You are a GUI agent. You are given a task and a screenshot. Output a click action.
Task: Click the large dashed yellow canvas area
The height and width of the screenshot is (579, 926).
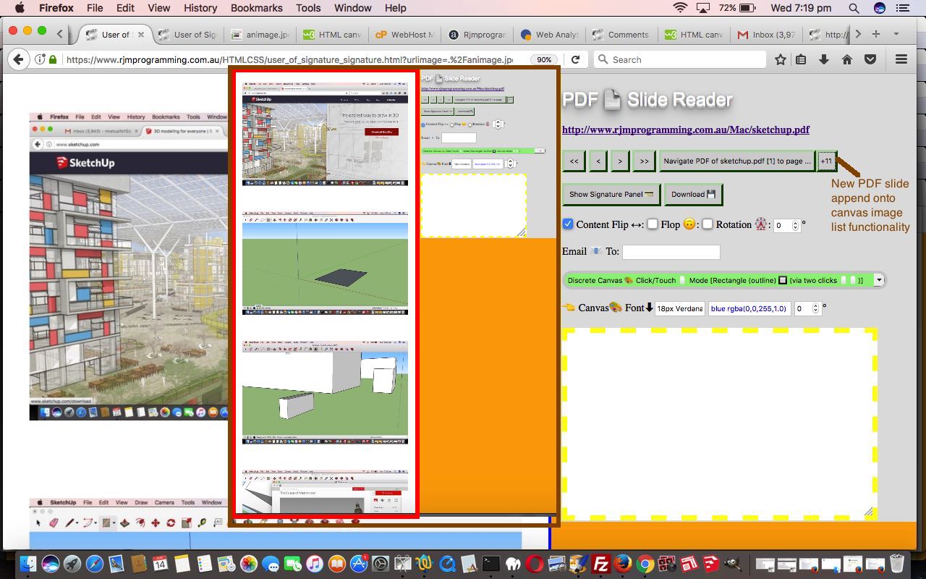point(720,424)
